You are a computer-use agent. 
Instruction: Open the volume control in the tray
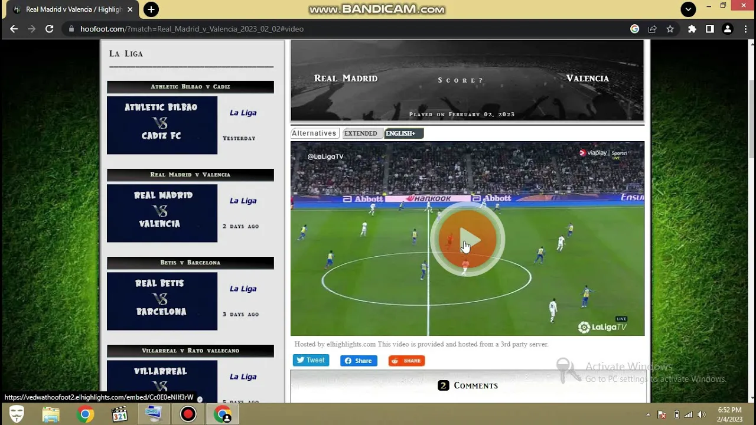tap(702, 414)
